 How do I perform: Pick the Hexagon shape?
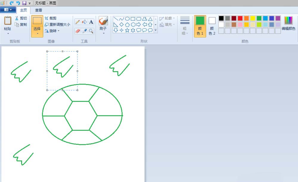pyautogui.click(x=133, y=24)
